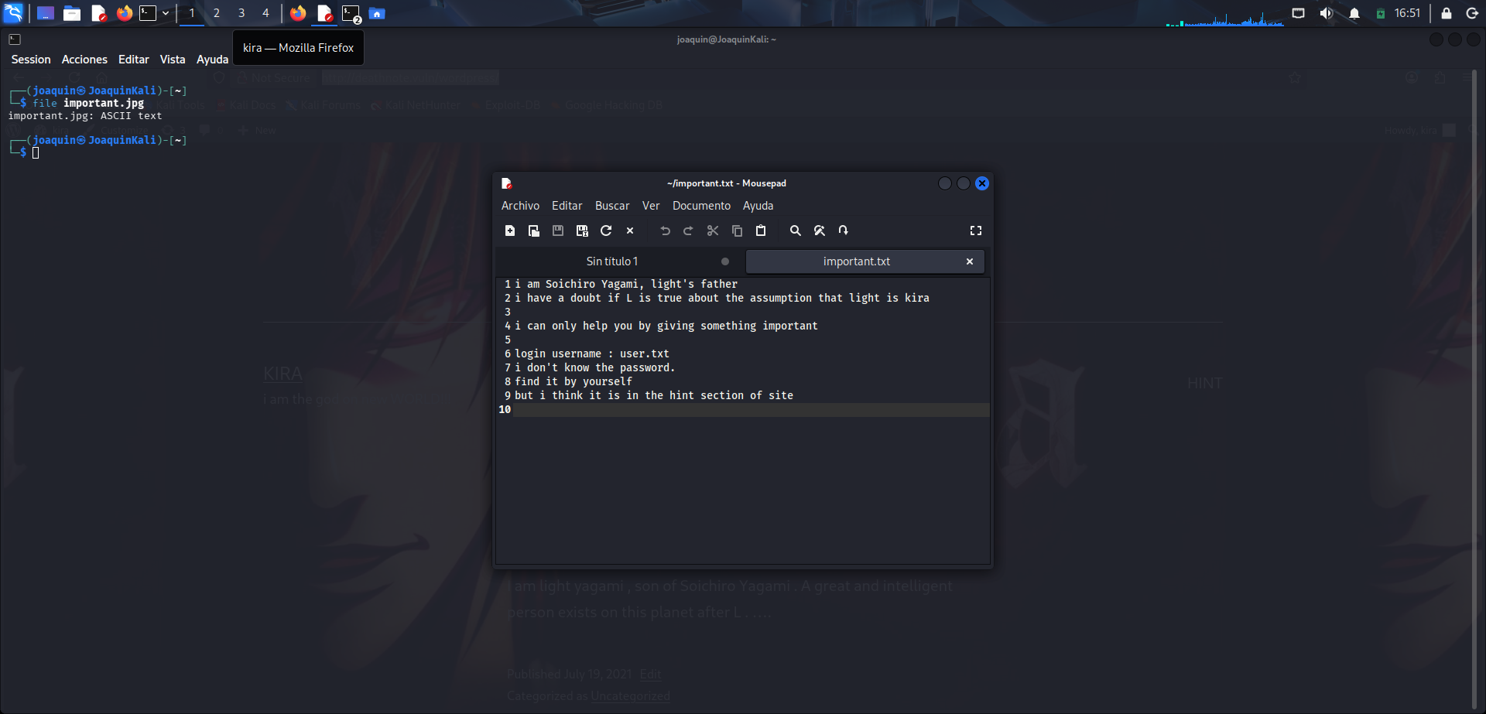Open the Archivo menu in Mousepad
Image resolution: width=1486 pixels, height=714 pixels.
(x=520, y=206)
